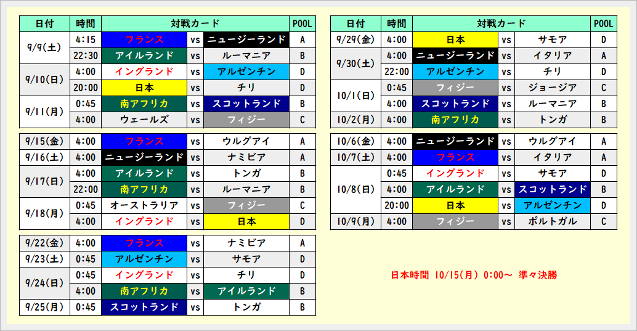Select the 9/9(土) date cell

coord(44,47)
